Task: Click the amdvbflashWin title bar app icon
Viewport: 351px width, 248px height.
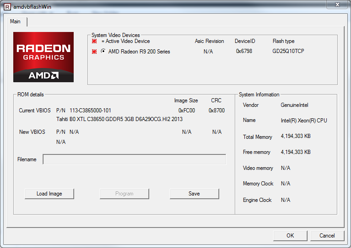Action: click(x=7, y=7)
